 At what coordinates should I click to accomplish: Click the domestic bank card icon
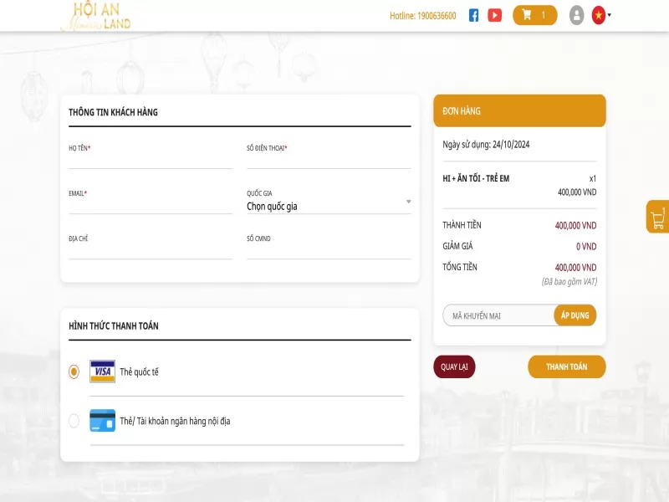(x=102, y=421)
